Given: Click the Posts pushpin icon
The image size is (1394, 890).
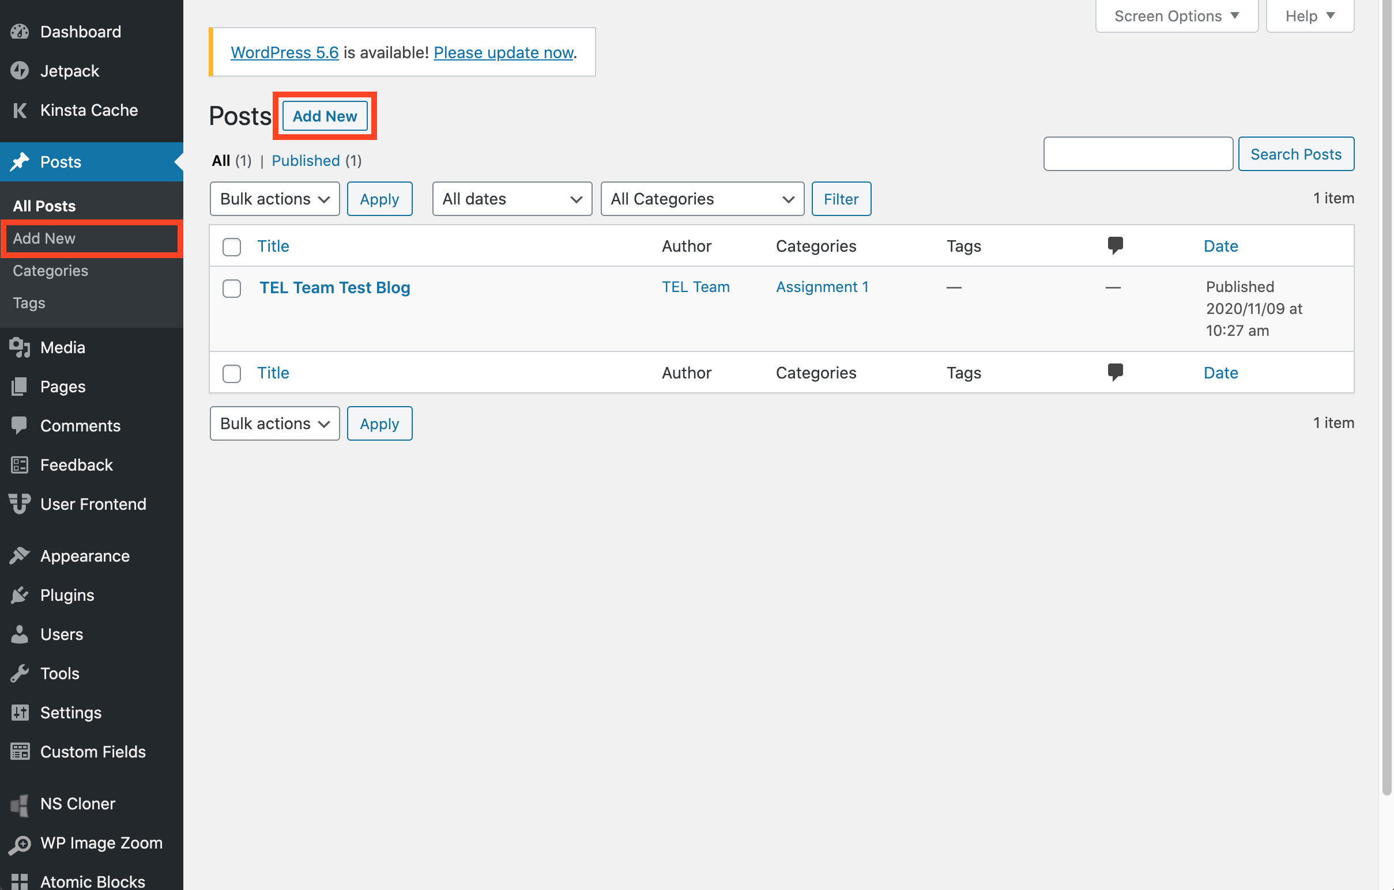Looking at the screenshot, I should (x=19, y=162).
